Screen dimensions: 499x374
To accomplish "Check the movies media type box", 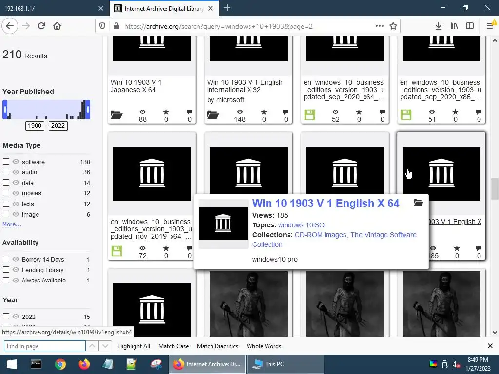I will (x=6, y=193).
